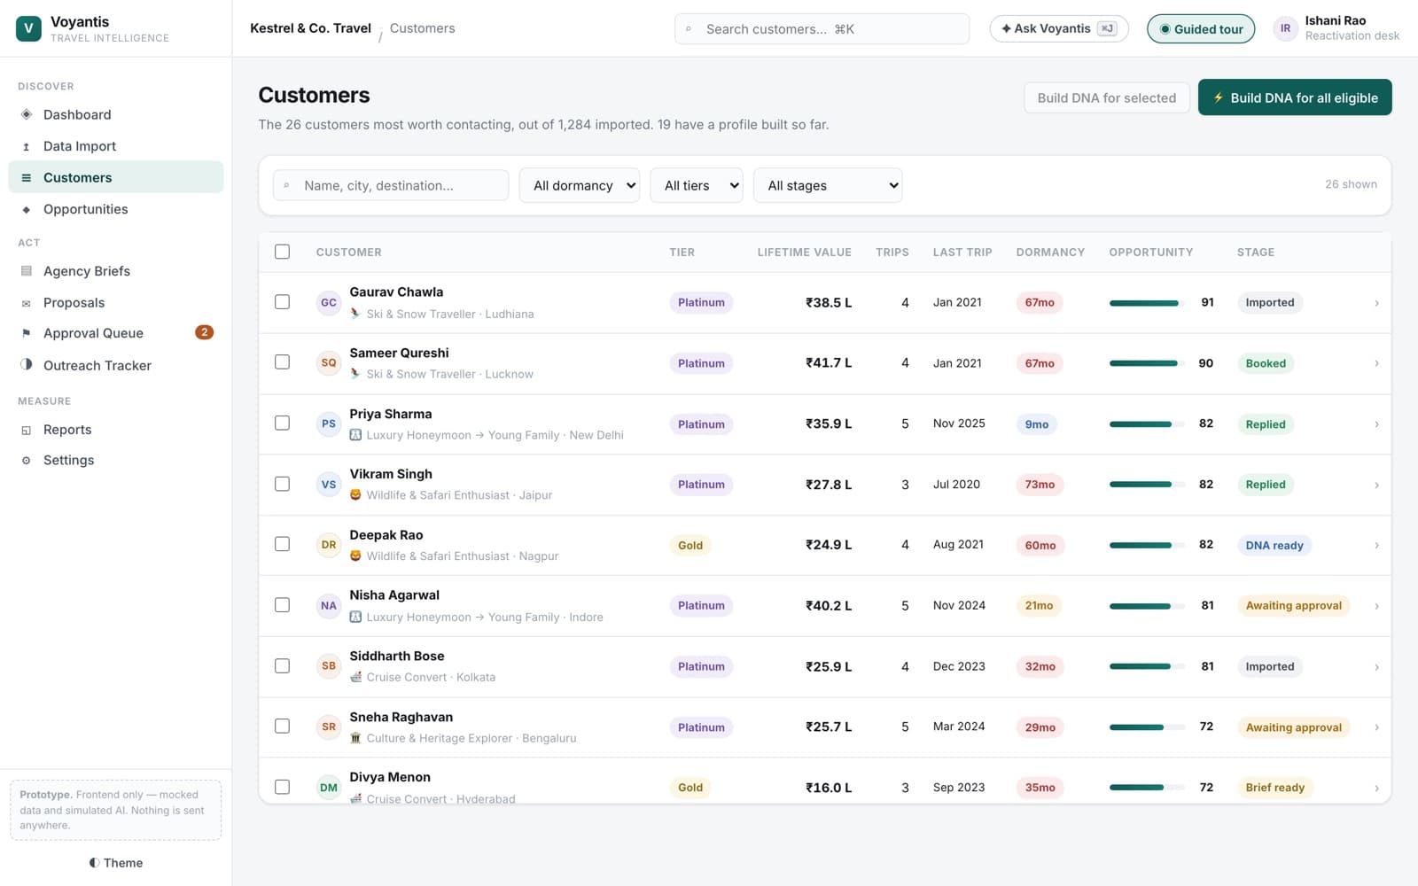Focus the Search customers field
The height and width of the screenshot is (886, 1418).
[x=822, y=29]
